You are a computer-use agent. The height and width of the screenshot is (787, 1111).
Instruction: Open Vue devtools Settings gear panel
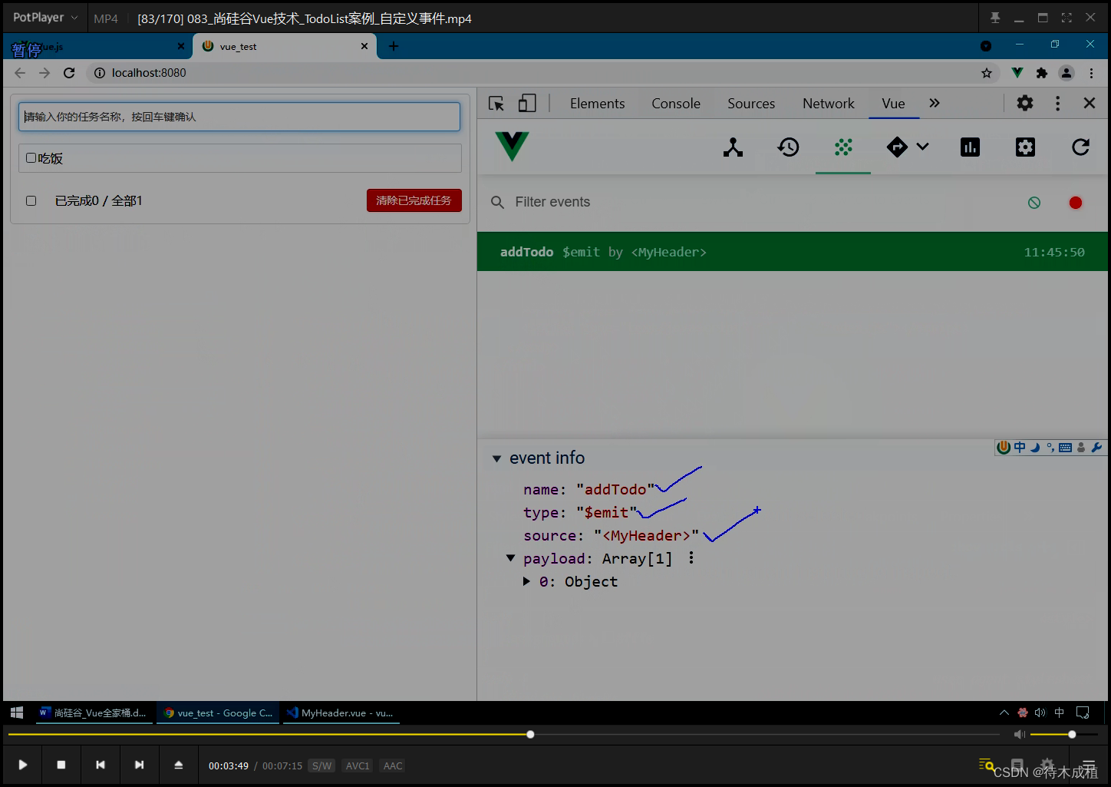point(1025,147)
